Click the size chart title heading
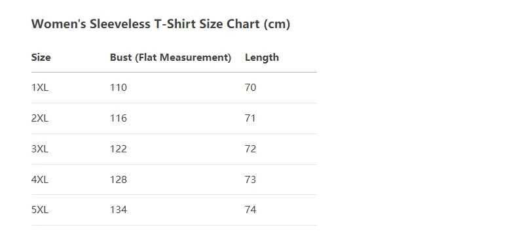The width and height of the screenshot is (516, 236). (x=160, y=24)
